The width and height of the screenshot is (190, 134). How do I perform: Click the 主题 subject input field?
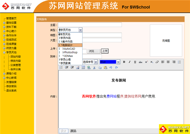click(90, 25)
